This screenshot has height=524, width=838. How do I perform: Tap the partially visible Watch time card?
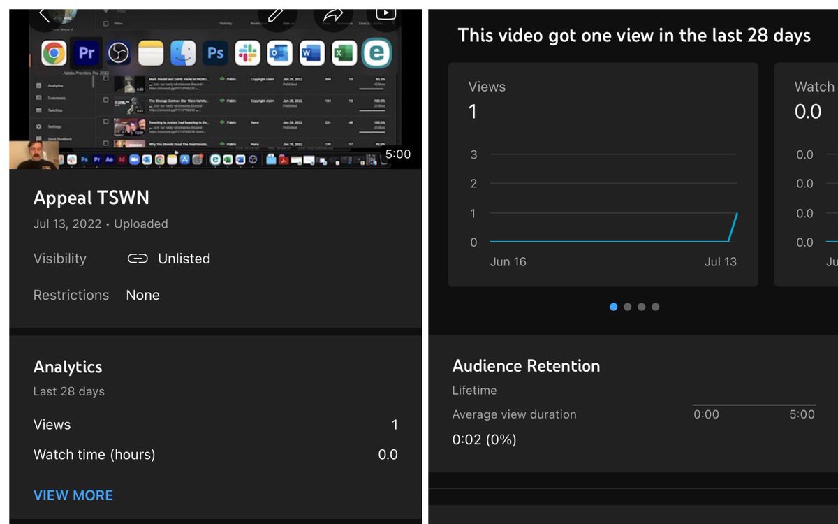(x=806, y=175)
